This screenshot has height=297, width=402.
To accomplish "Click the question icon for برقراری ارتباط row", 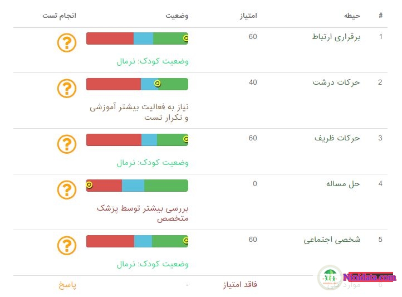I will (x=67, y=43).
